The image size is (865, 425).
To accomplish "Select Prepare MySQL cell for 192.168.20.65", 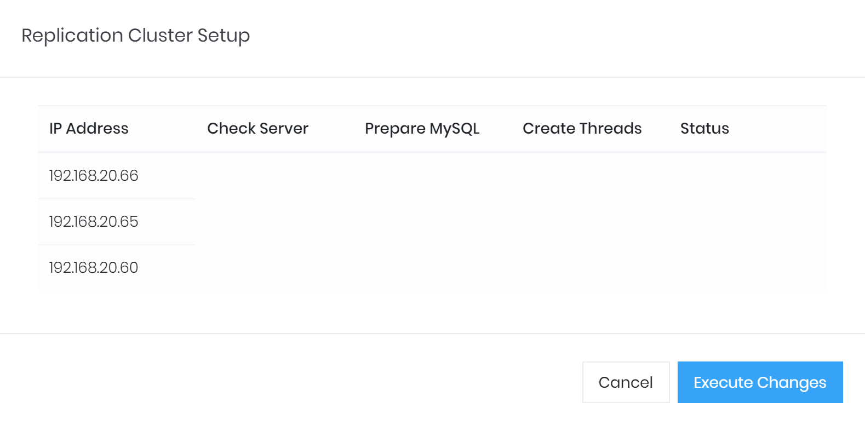I will pos(432,222).
